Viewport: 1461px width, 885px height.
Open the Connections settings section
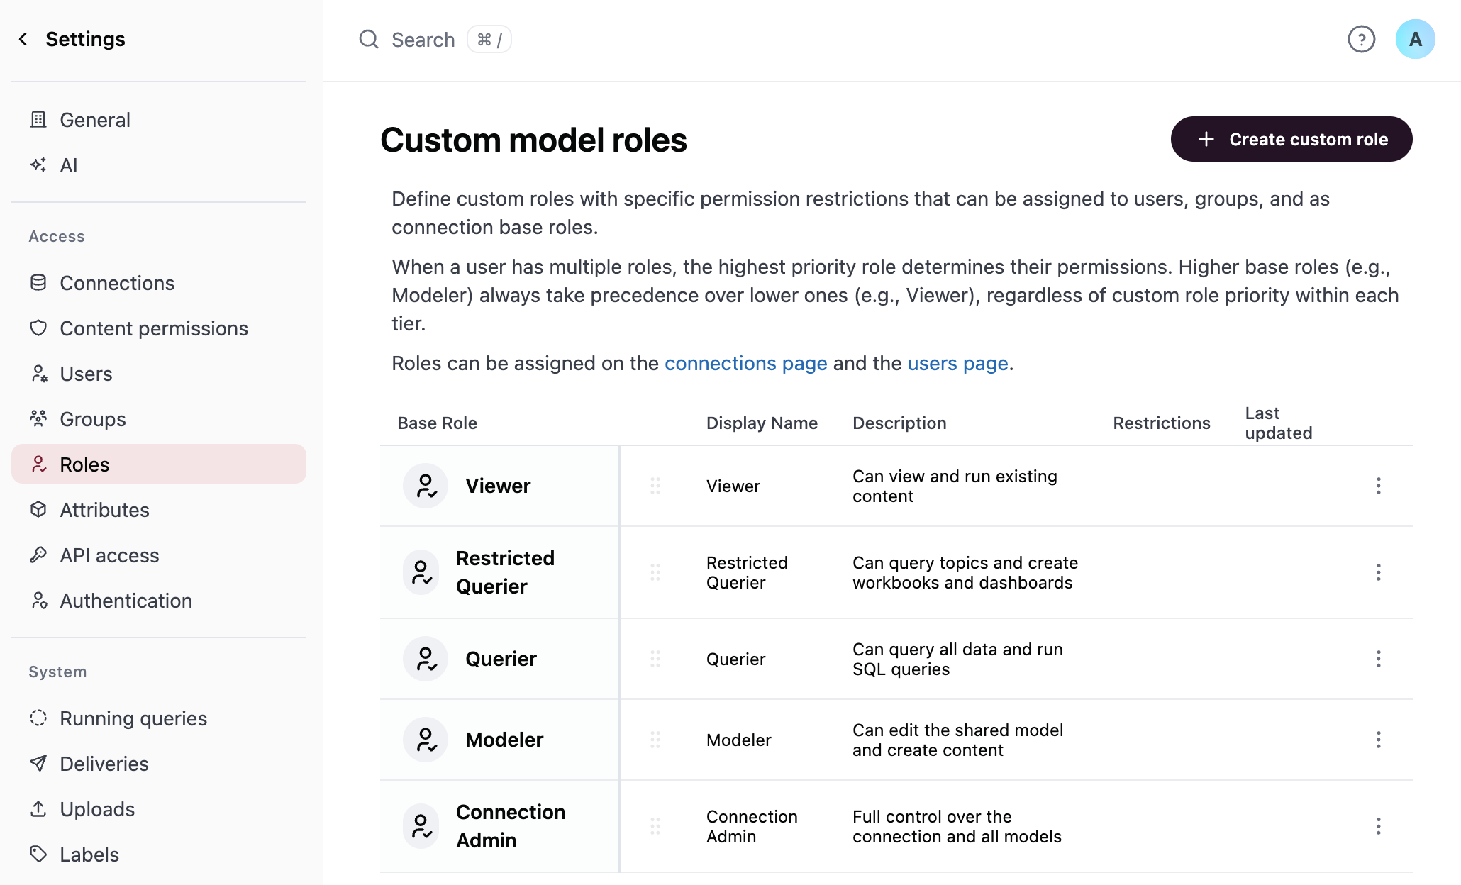[x=116, y=282]
